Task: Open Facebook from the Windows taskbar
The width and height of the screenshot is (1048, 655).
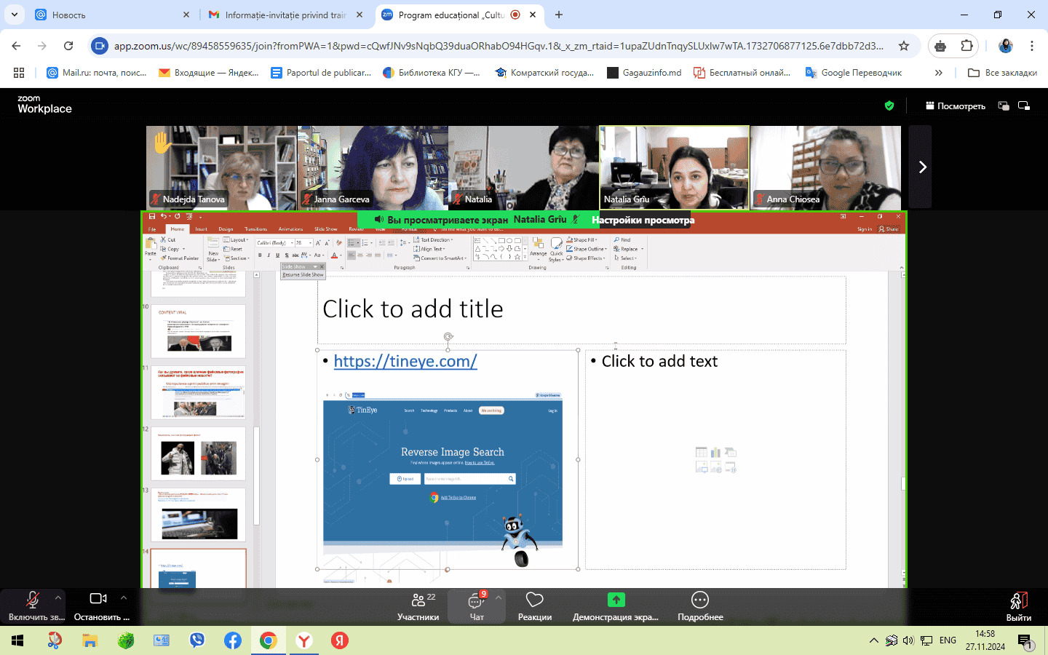Action: coord(233,640)
